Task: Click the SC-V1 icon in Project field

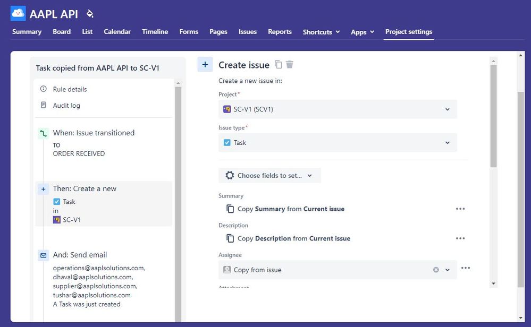Action: [x=227, y=109]
